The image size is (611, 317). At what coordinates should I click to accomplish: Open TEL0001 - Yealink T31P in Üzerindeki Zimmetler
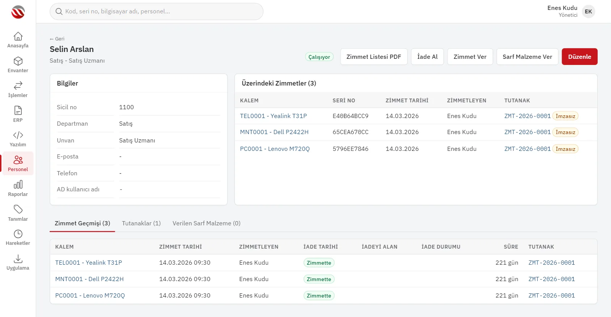(x=273, y=116)
